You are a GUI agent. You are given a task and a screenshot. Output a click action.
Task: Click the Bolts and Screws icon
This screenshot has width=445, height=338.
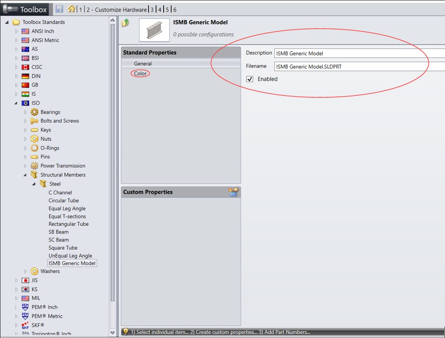pos(35,121)
